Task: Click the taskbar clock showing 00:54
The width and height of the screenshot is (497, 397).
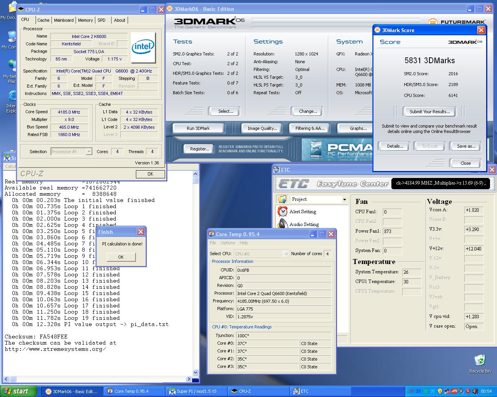Action: [486, 391]
